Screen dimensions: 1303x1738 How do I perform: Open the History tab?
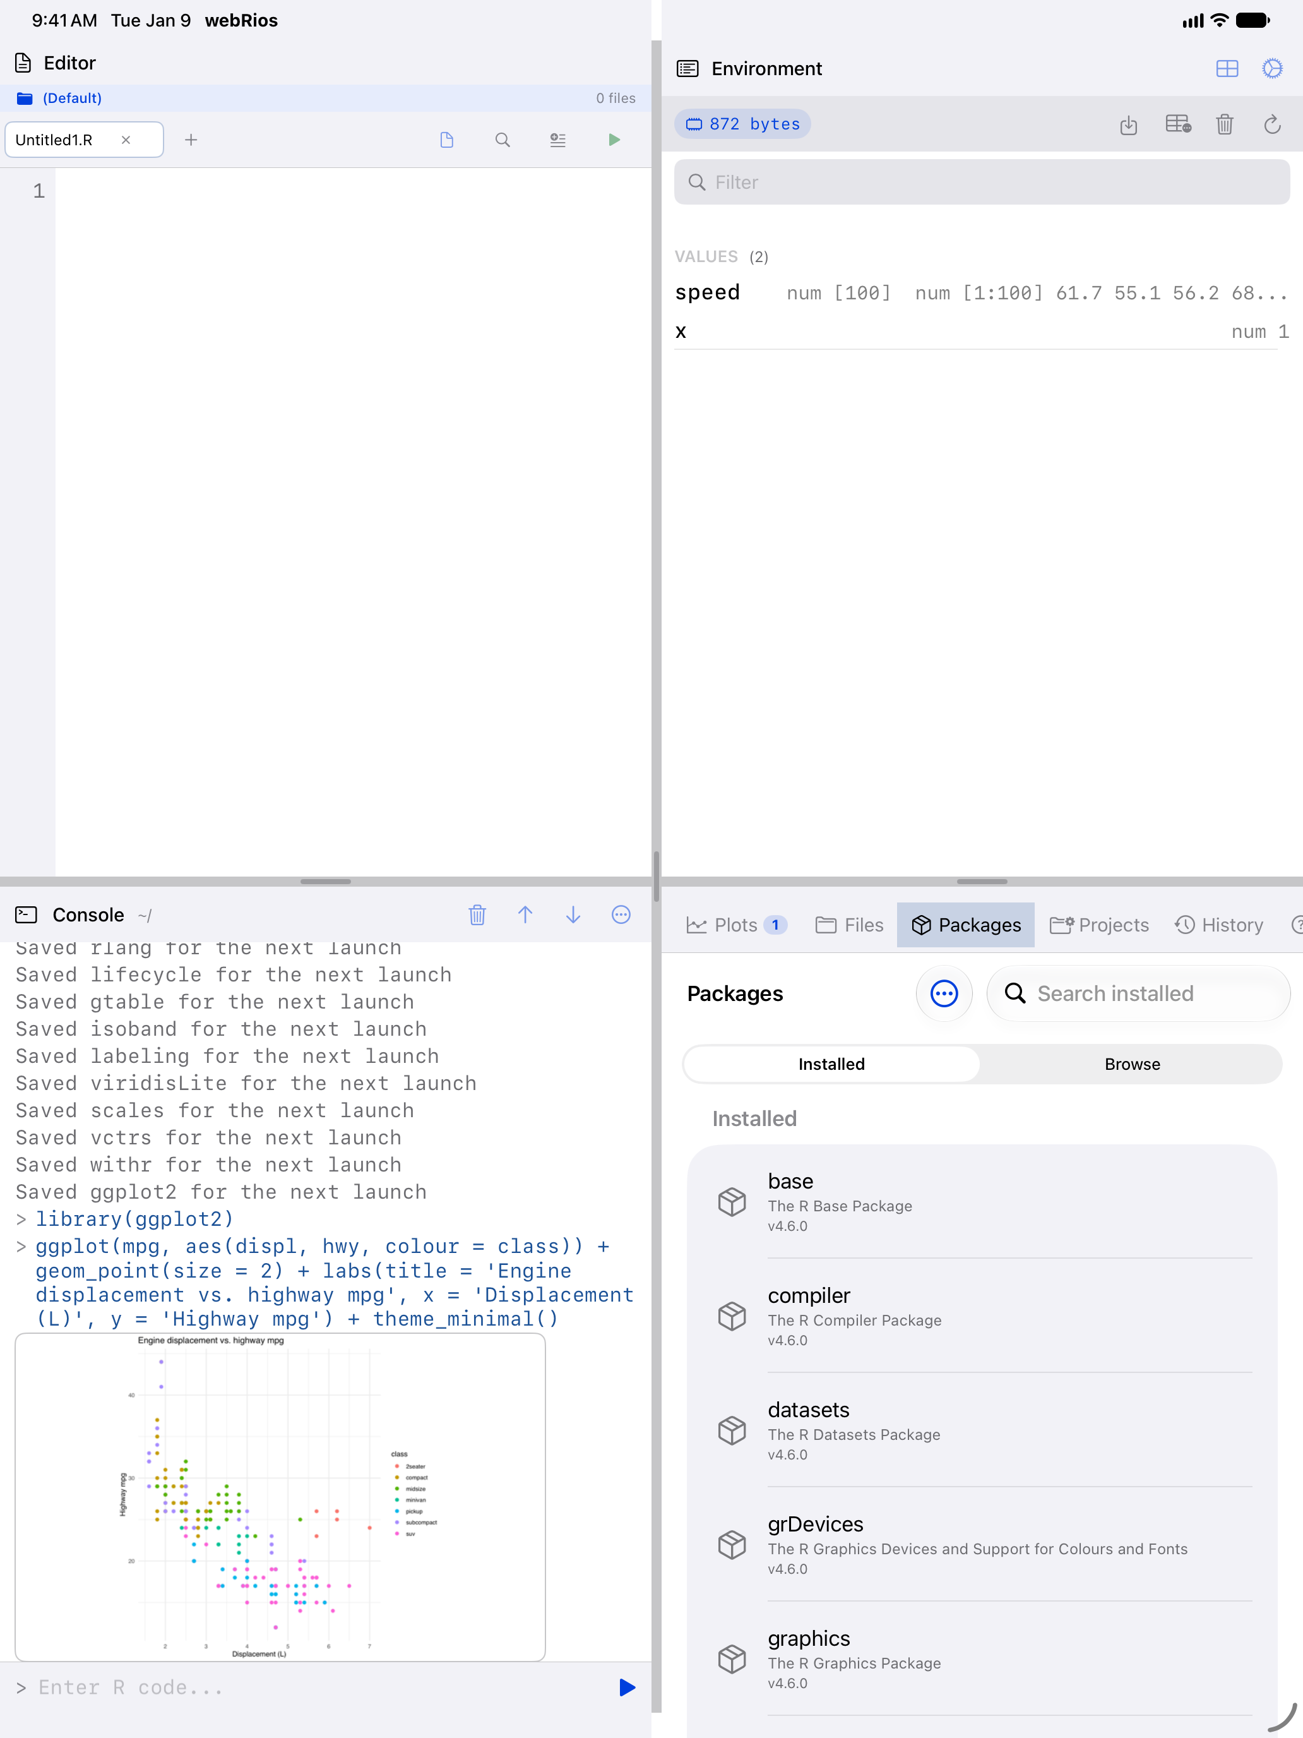tap(1219, 925)
